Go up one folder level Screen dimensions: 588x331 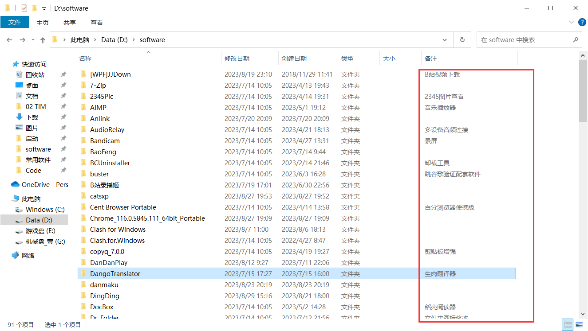pos(43,40)
